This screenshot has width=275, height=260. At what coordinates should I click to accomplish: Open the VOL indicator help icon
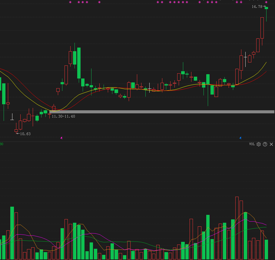(265, 144)
